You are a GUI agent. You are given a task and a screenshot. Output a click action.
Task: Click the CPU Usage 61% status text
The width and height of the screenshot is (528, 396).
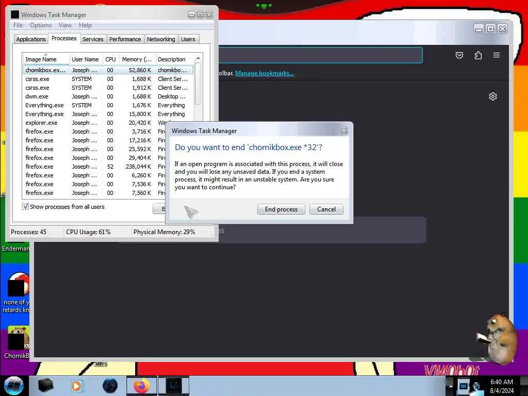pyautogui.click(x=88, y=232)
